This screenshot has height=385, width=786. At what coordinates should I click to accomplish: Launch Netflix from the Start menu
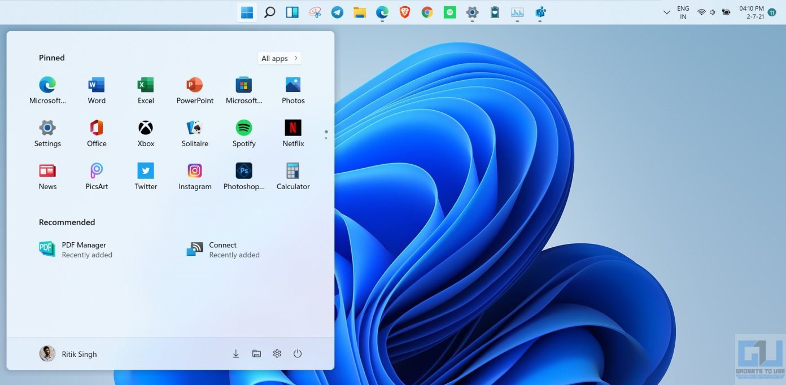[293, 129]
